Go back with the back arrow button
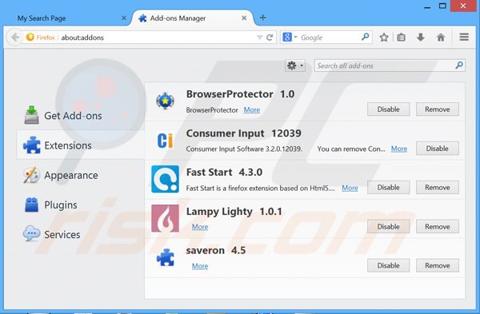The height and width of the screenshot is (314, 480). (14, 38)
